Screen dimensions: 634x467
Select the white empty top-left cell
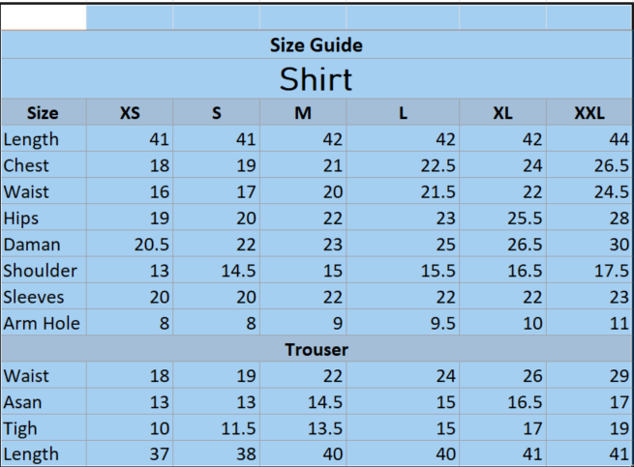pos(44,16)
